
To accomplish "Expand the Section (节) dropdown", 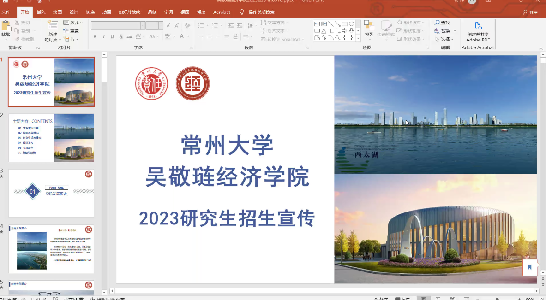I will click(x=73, y=40).
